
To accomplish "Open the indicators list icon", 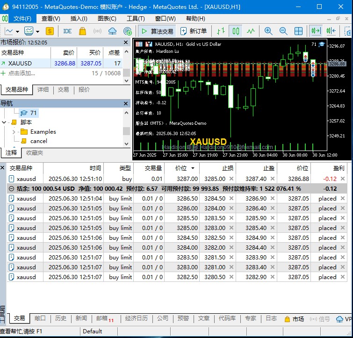I will pos(29,31).
